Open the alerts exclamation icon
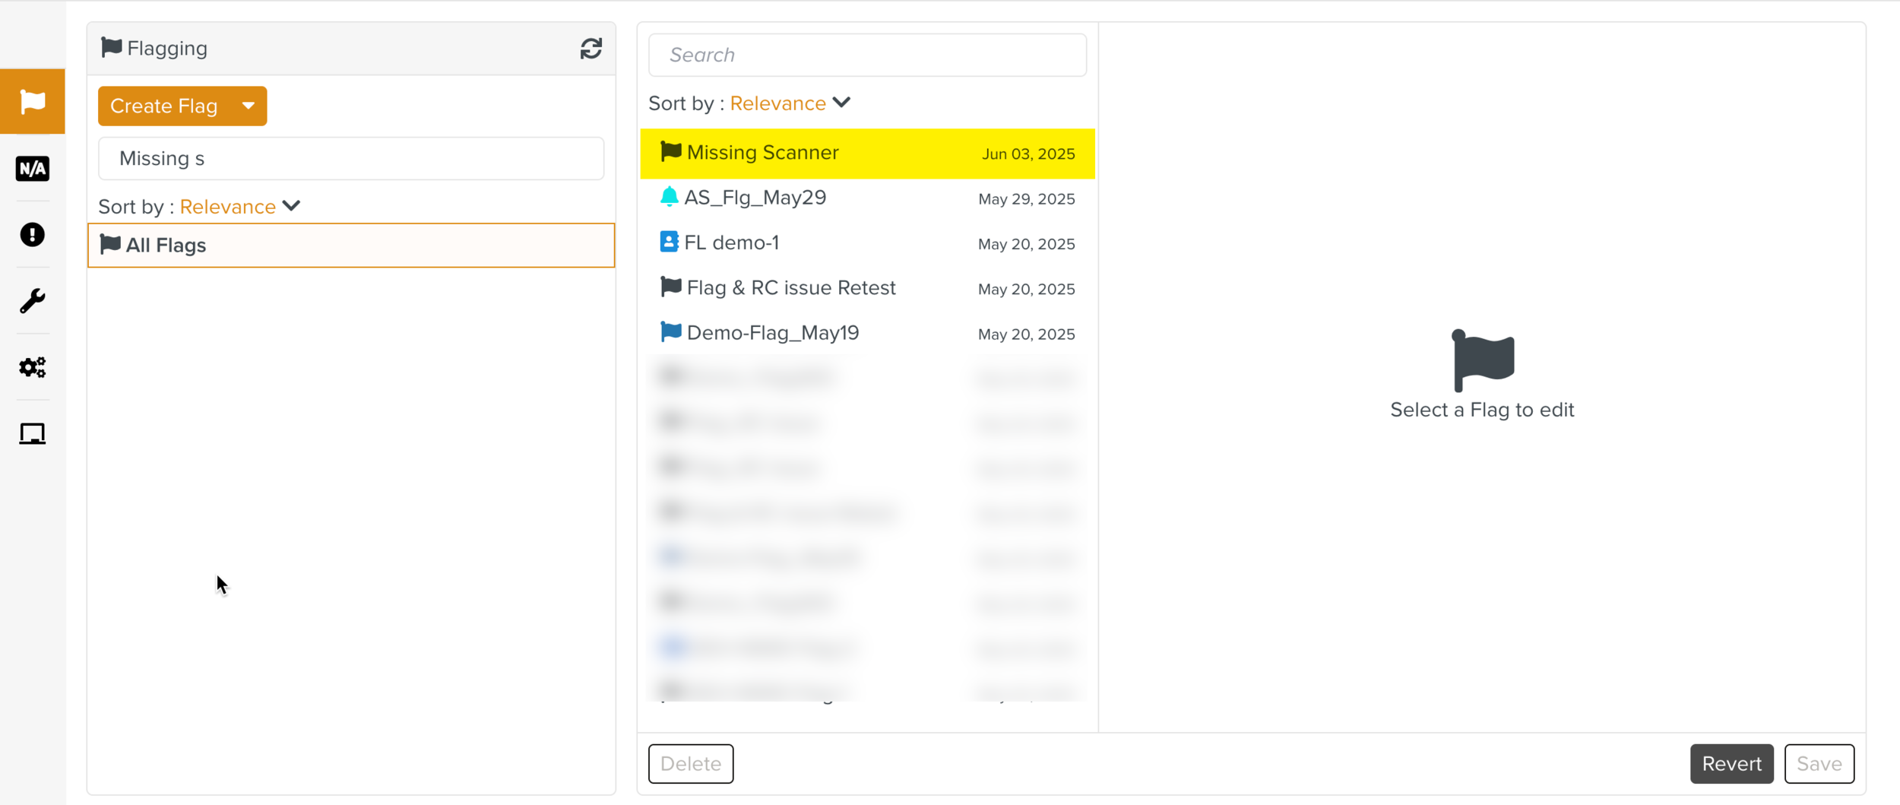The width and height of the screenshot is (1900, 805). (33, 235)
